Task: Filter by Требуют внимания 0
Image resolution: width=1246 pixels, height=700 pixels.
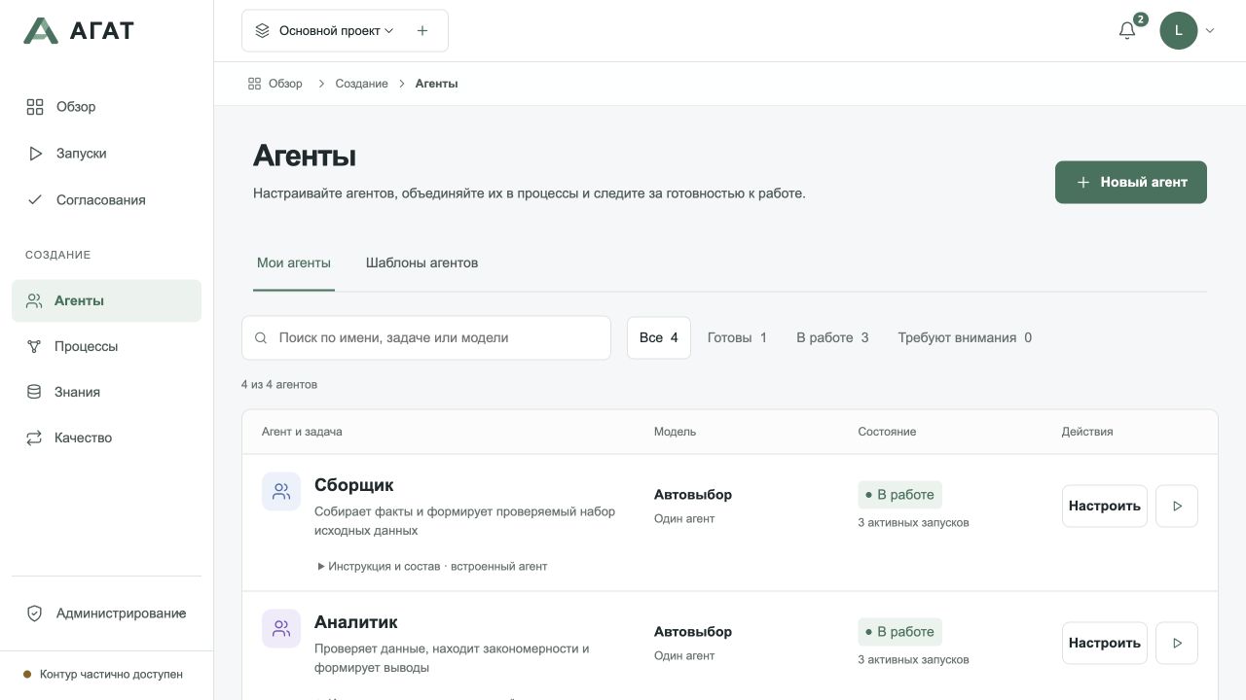Action: (965, 337)
